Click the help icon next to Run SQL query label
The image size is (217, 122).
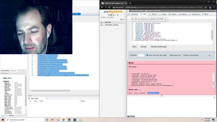click(x=165, y=19)
